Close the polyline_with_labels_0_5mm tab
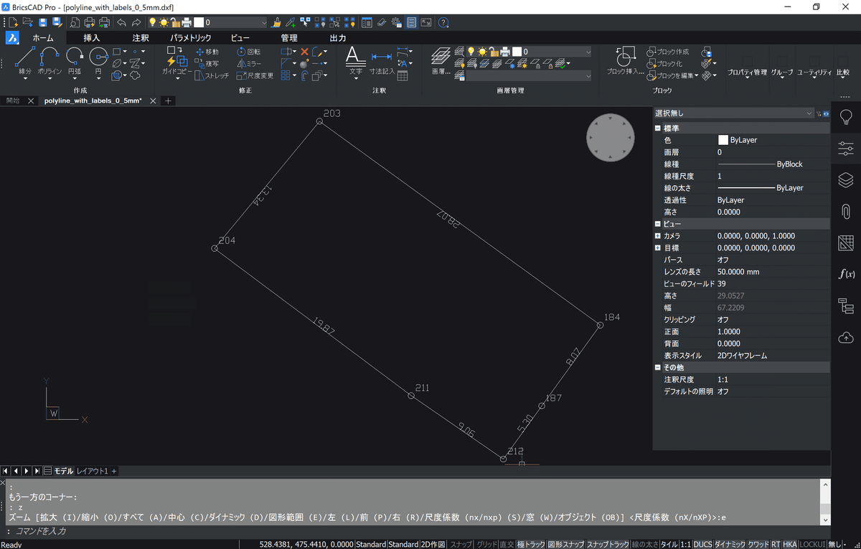Screen dimensions: 861x549 (x=153, y=101)
